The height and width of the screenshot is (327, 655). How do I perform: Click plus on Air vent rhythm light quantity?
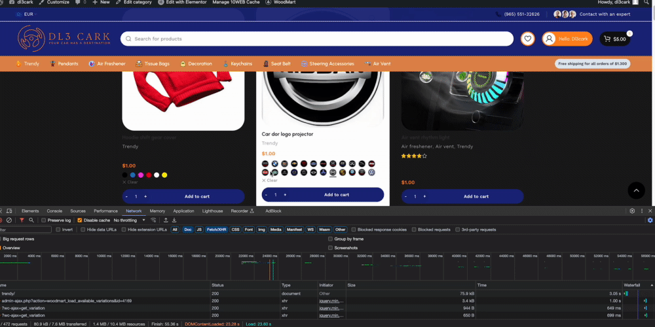click(424, 196)
